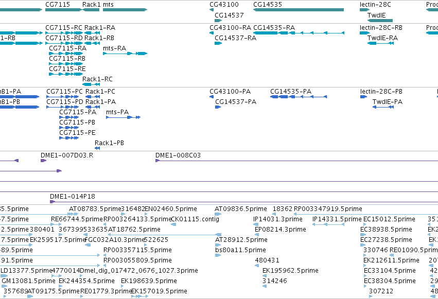Click protein label CG7115-PA

click(x=78, y=112)
